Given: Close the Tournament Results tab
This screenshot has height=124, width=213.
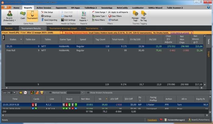Looking at the screenshot, I should coord(44,28).
